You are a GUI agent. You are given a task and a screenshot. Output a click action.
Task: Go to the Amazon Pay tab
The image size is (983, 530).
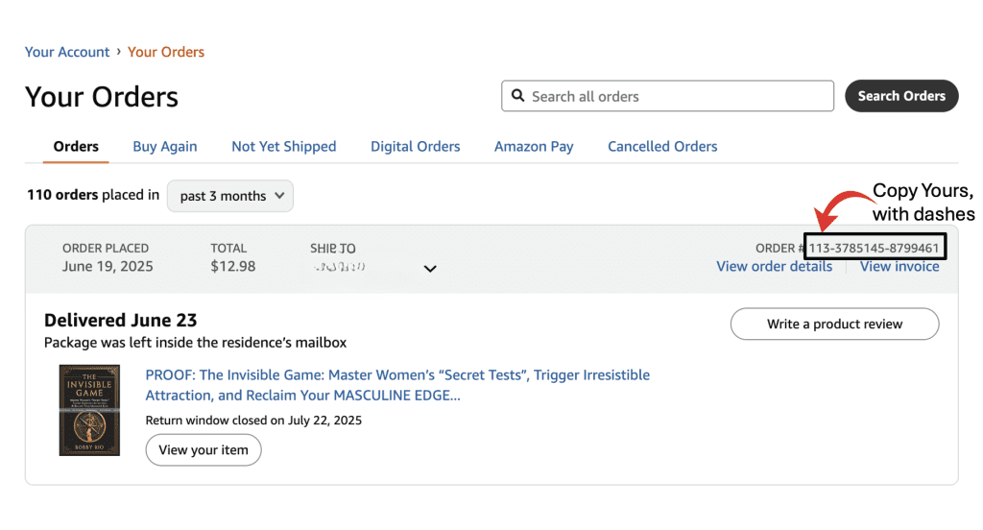point(534,147)
